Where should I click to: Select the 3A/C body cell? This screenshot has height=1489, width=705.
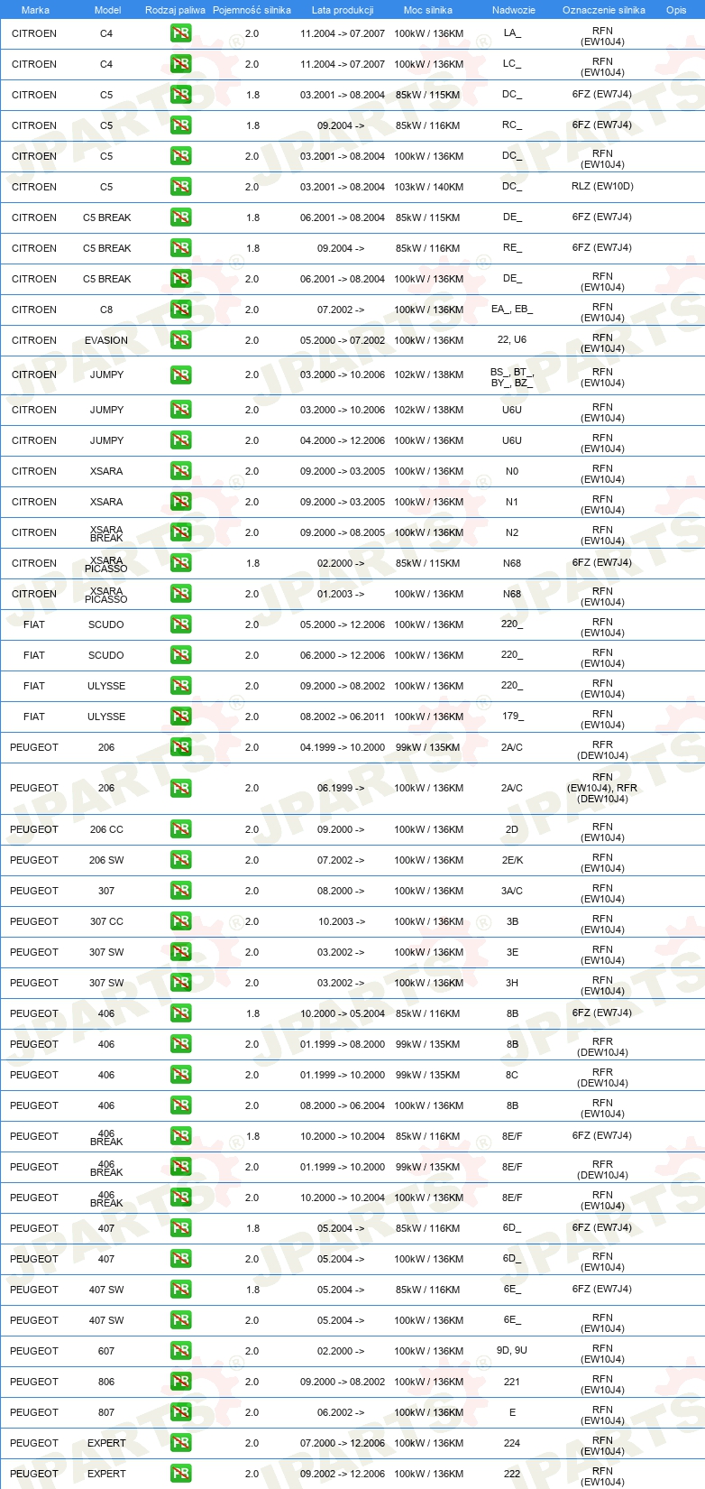512,891
